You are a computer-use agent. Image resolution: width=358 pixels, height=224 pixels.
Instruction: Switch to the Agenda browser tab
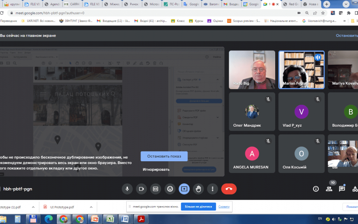click(x=52, y=4)
